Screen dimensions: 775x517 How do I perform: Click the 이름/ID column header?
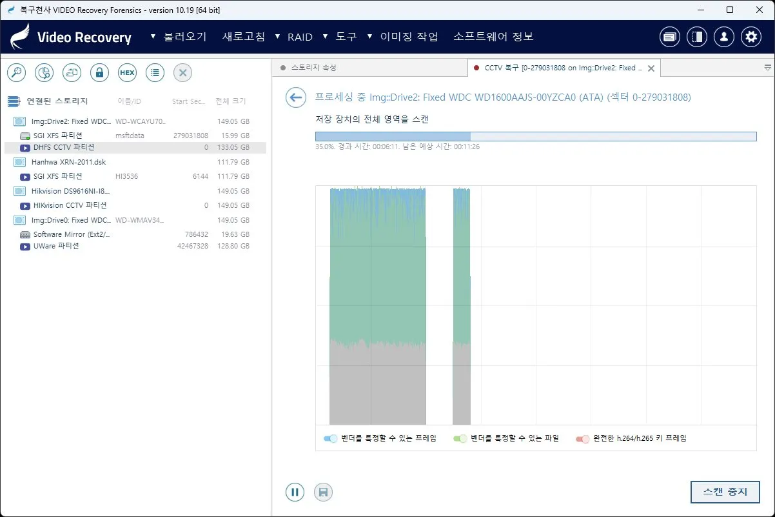(129, 101)
